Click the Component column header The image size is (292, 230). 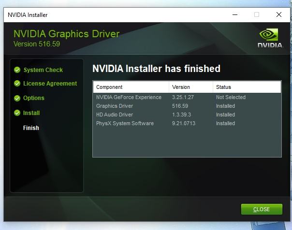click(x=131, y=87)
